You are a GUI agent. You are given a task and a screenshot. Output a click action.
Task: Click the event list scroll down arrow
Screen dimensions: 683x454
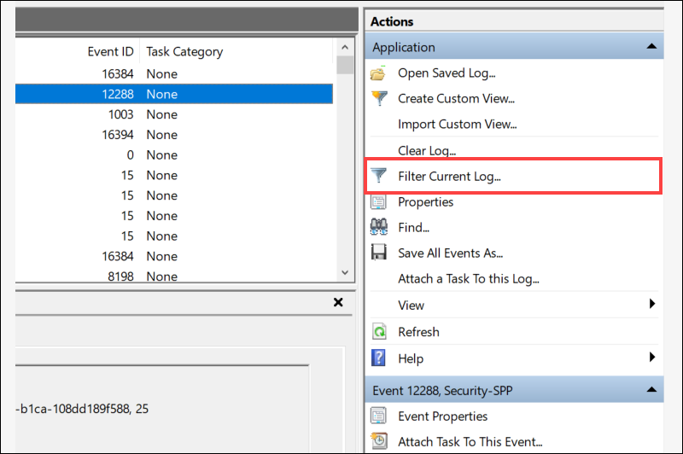[345, 272]
